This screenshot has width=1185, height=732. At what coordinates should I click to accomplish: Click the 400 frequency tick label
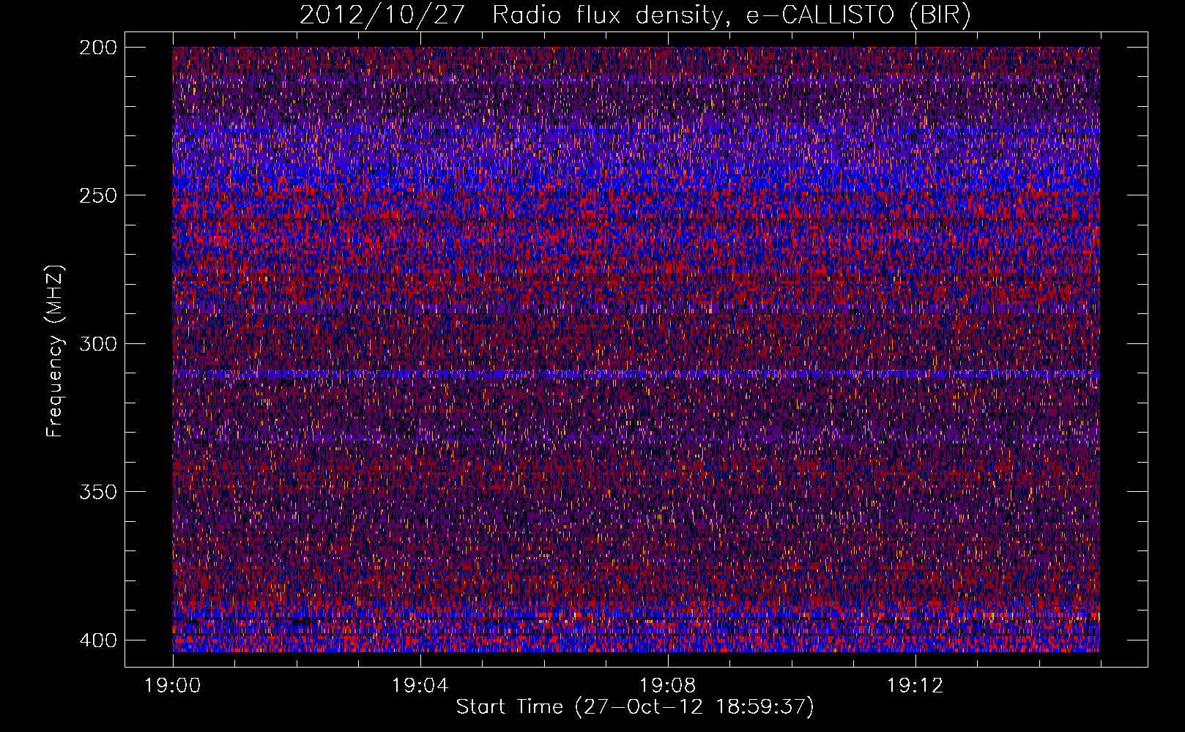97,640
